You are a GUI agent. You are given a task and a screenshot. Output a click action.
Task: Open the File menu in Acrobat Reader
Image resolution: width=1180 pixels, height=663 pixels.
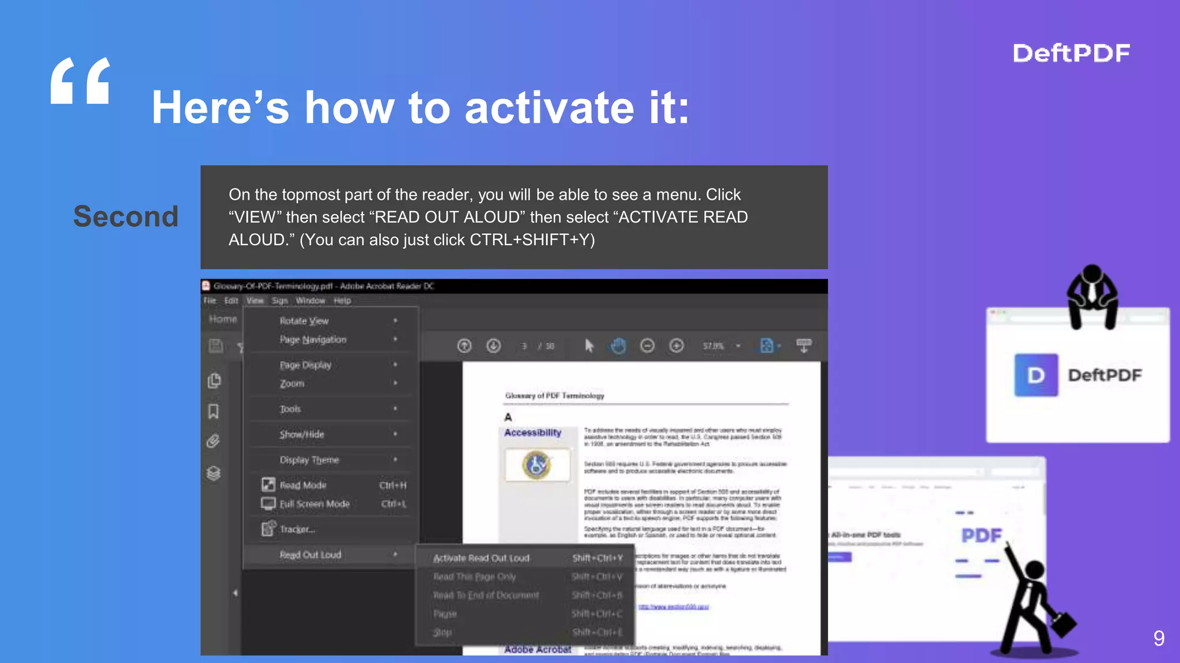[x=209, y=300]
